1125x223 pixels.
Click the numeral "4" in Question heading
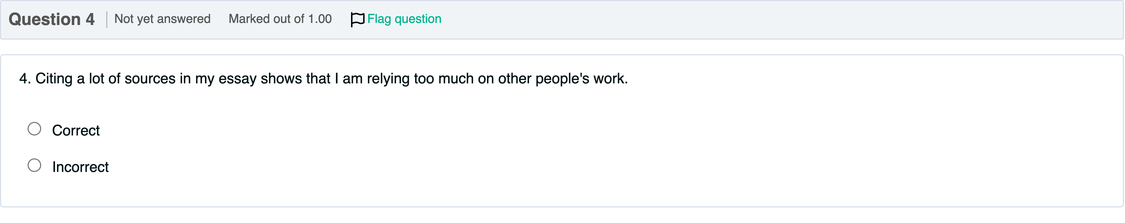90,19
